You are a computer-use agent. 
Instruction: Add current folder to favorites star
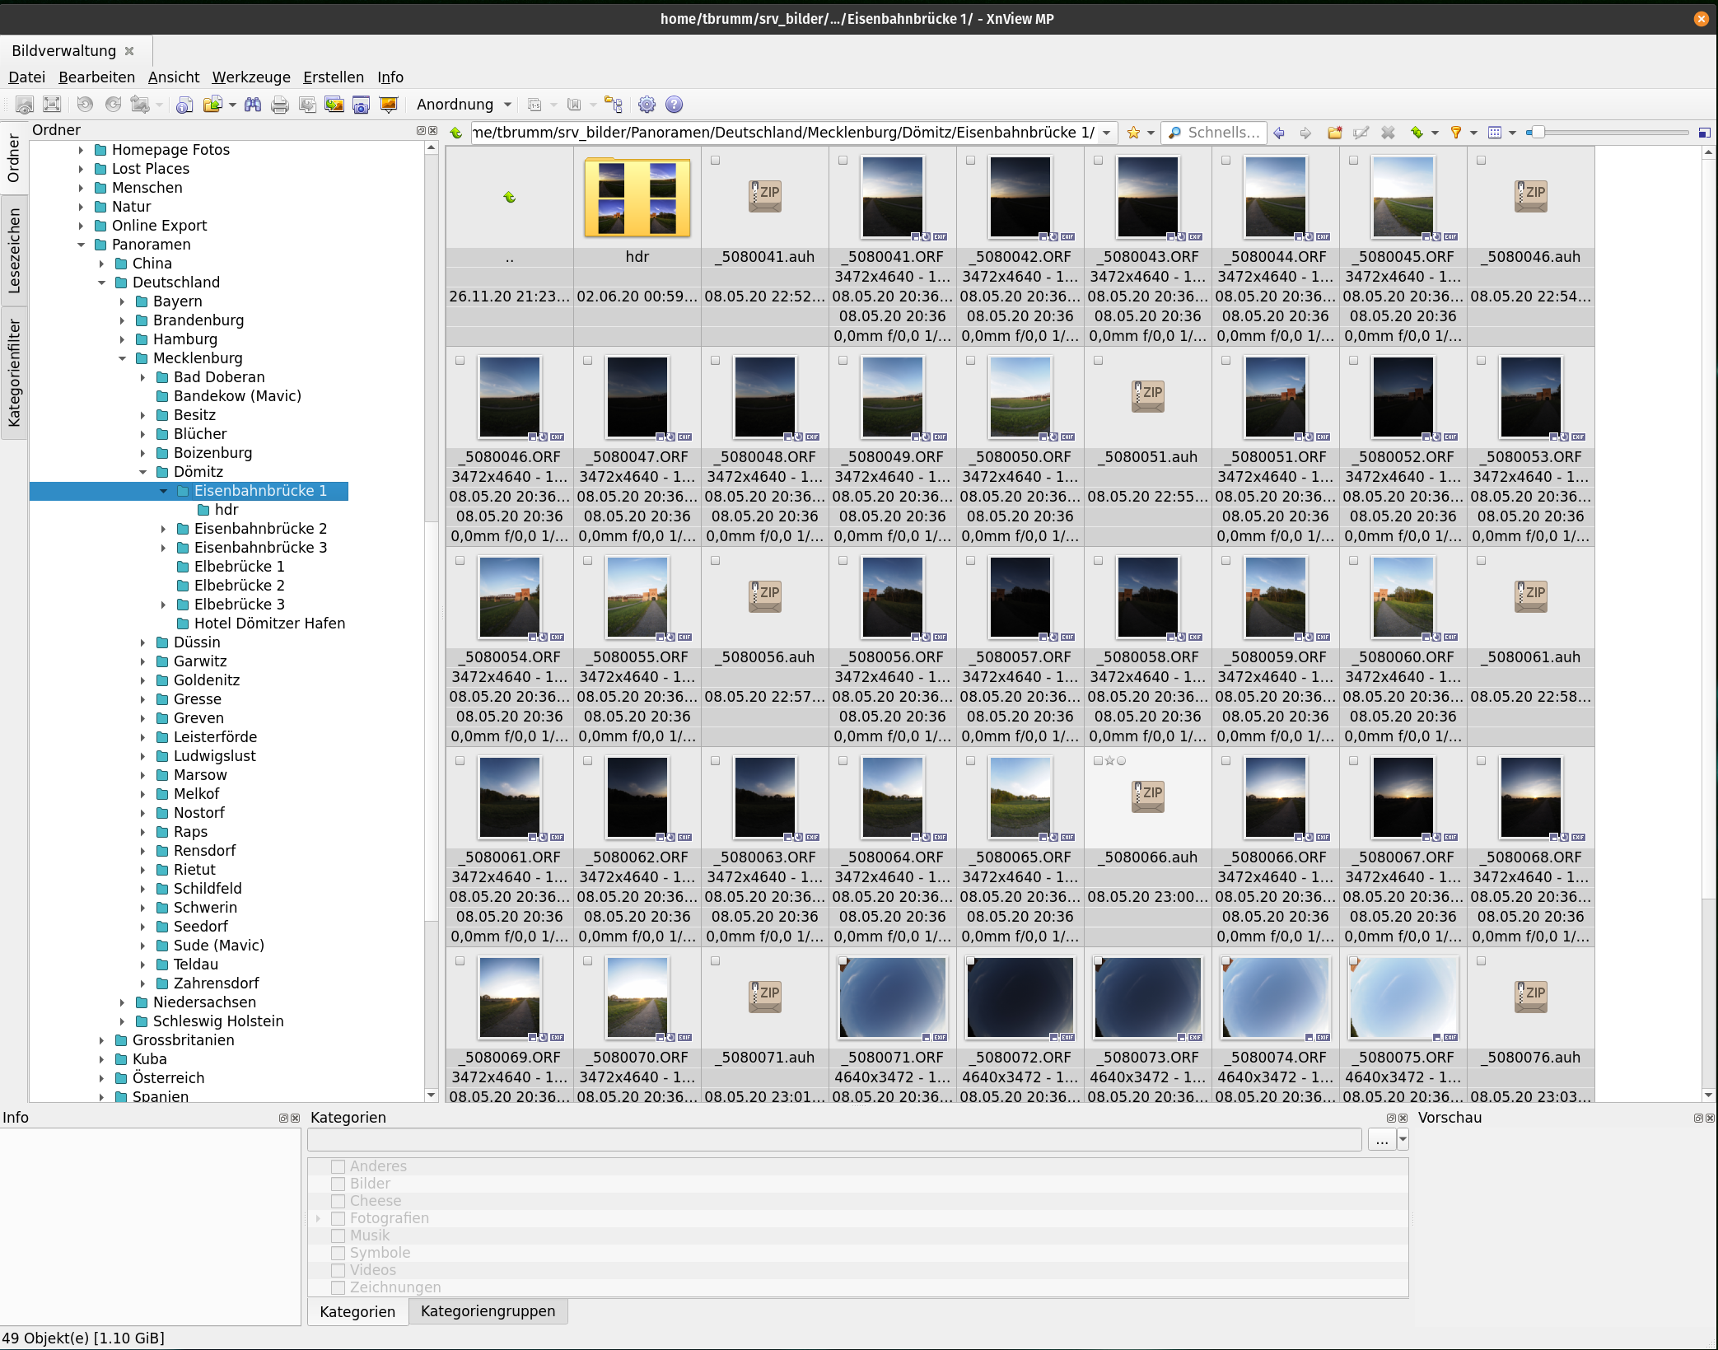coord(1133,133)
